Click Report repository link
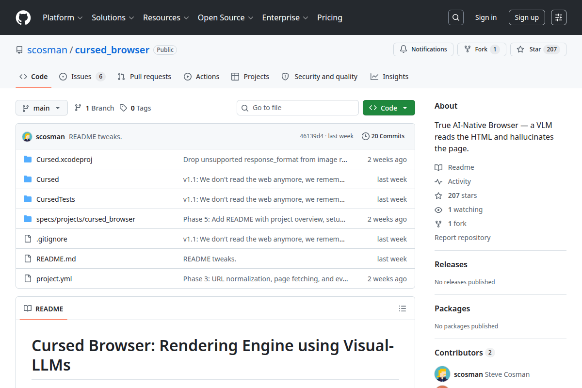 point(462,238)
